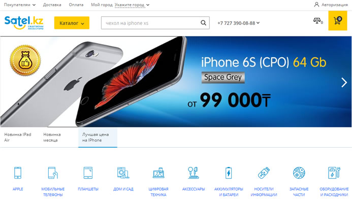Open the Запасные части category icon

[299, 173]
